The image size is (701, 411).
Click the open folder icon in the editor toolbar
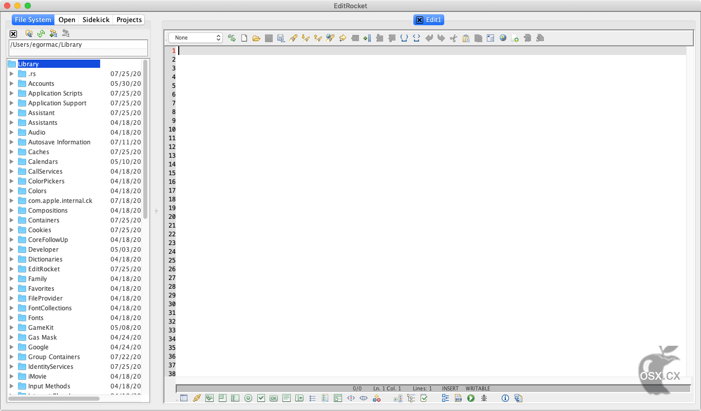[x=256, y=38]
